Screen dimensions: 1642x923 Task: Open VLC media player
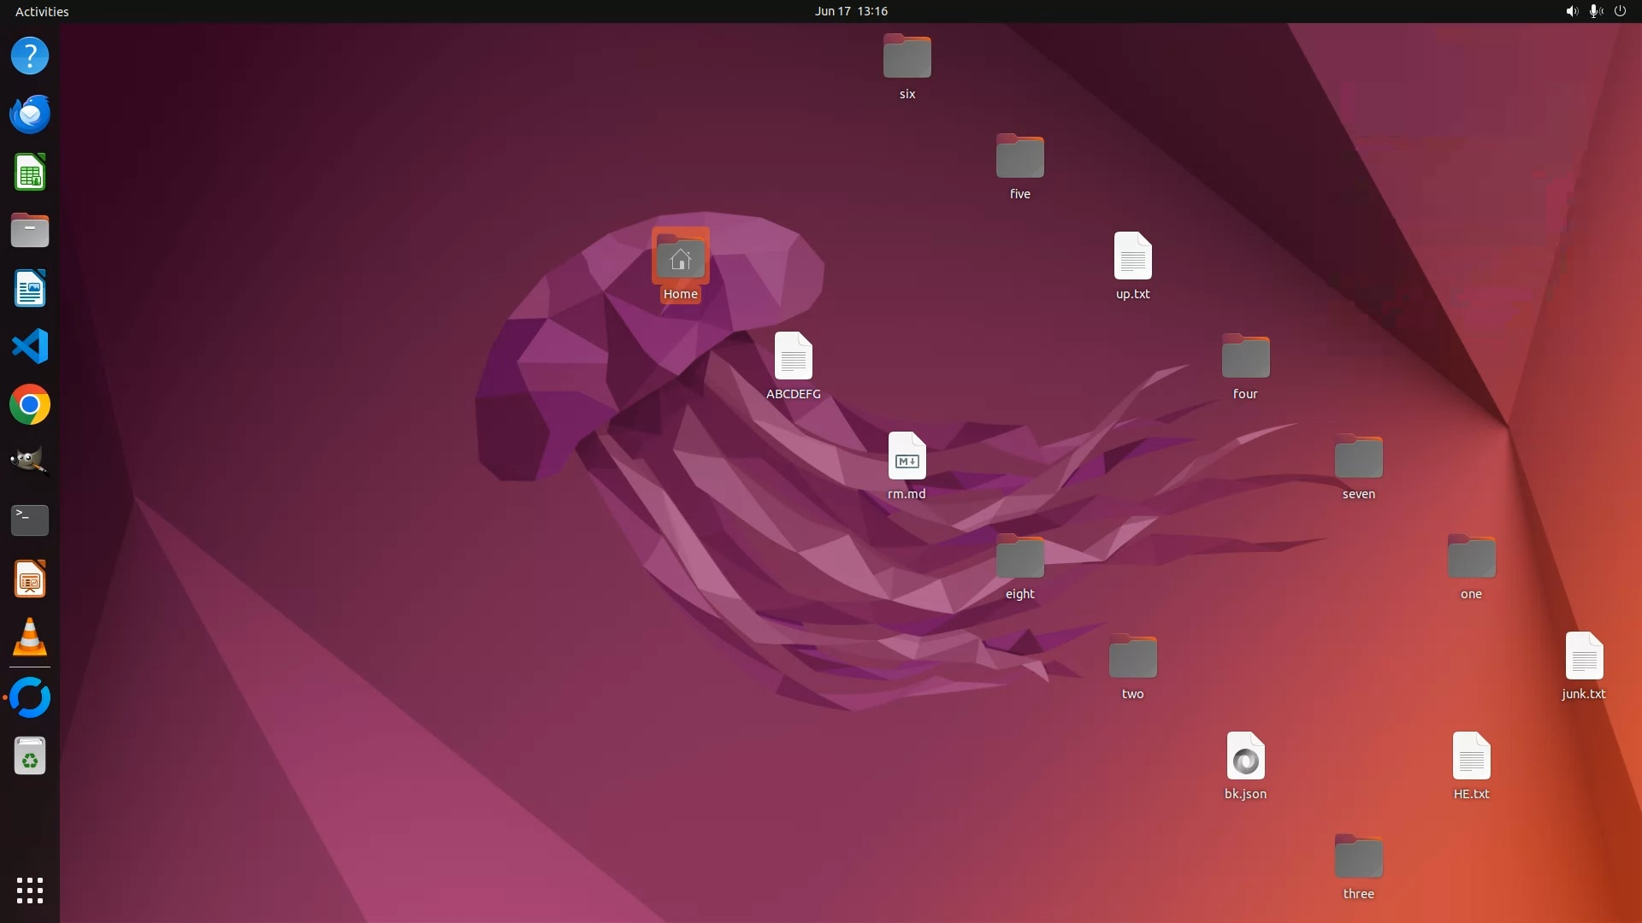tap(30, 638)
